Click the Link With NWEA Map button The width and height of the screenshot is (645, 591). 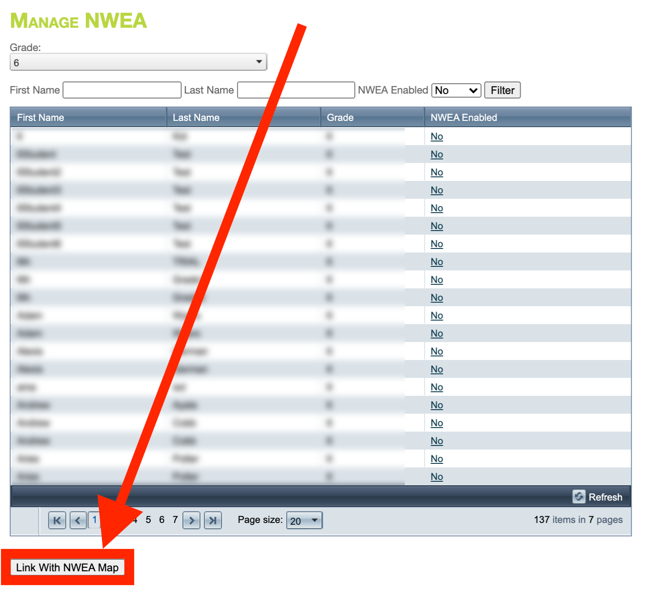click(x=68, y=567)
